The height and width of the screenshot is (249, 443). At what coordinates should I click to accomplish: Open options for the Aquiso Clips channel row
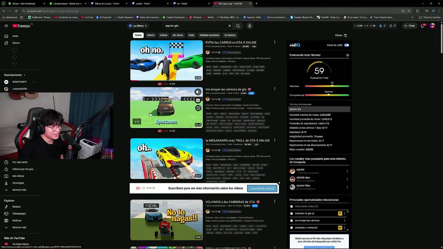pyautogui.click(x=347, y=187)
